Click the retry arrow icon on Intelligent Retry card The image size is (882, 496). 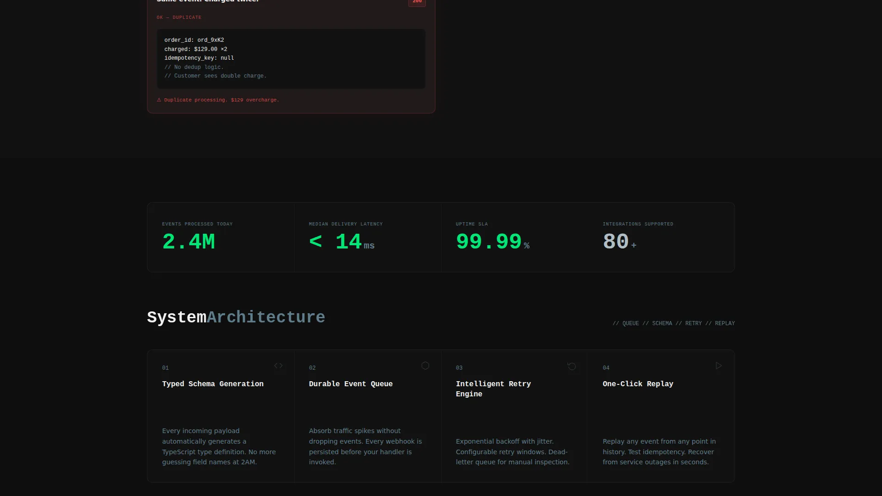[572, 366]
